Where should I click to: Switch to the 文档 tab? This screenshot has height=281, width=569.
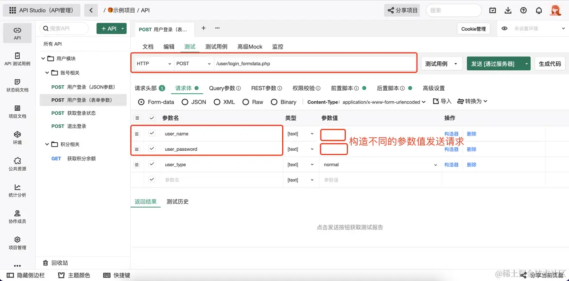click(x=148, y=47)
